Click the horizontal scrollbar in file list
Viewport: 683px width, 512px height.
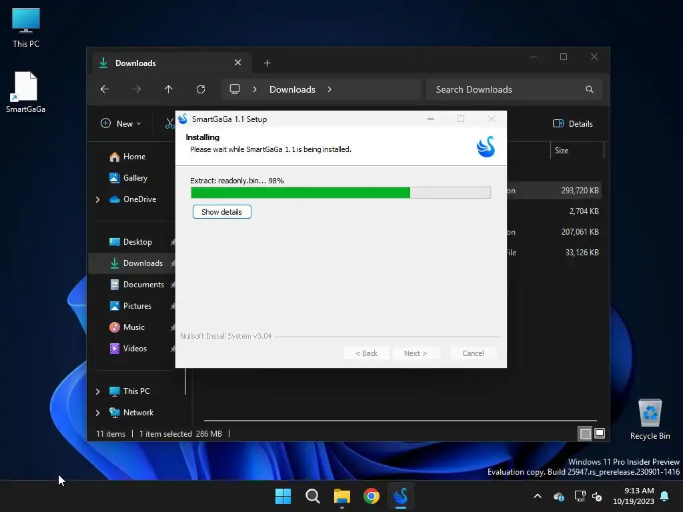(400, 421)
